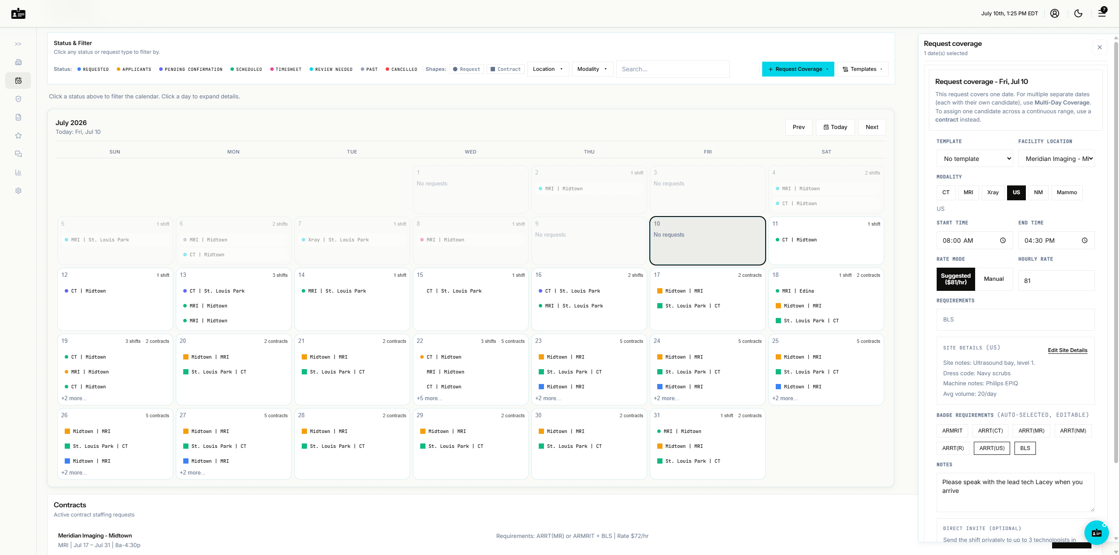This screenshot has width=1119, height=555.
Task: Toggle BLS badge requirement
Action: 1025,448
